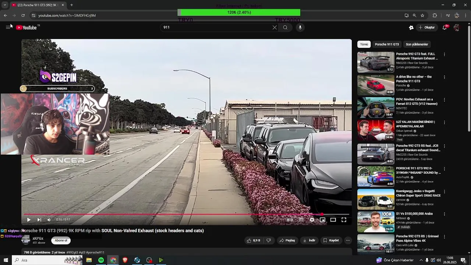
Task: Select the Porsche 911 GT3 filter chip
Action: point(387,44)
